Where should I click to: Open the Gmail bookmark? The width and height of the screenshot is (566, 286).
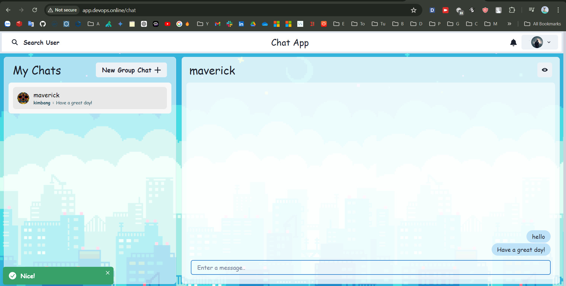tap(218, 24)
